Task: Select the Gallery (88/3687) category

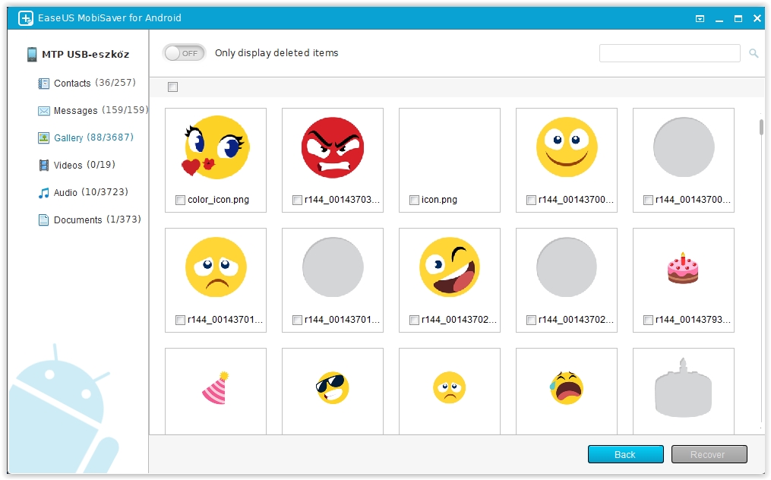Action: (86, 137)
